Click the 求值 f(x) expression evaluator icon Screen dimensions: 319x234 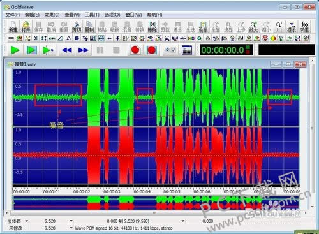click(x=304, y=27)
